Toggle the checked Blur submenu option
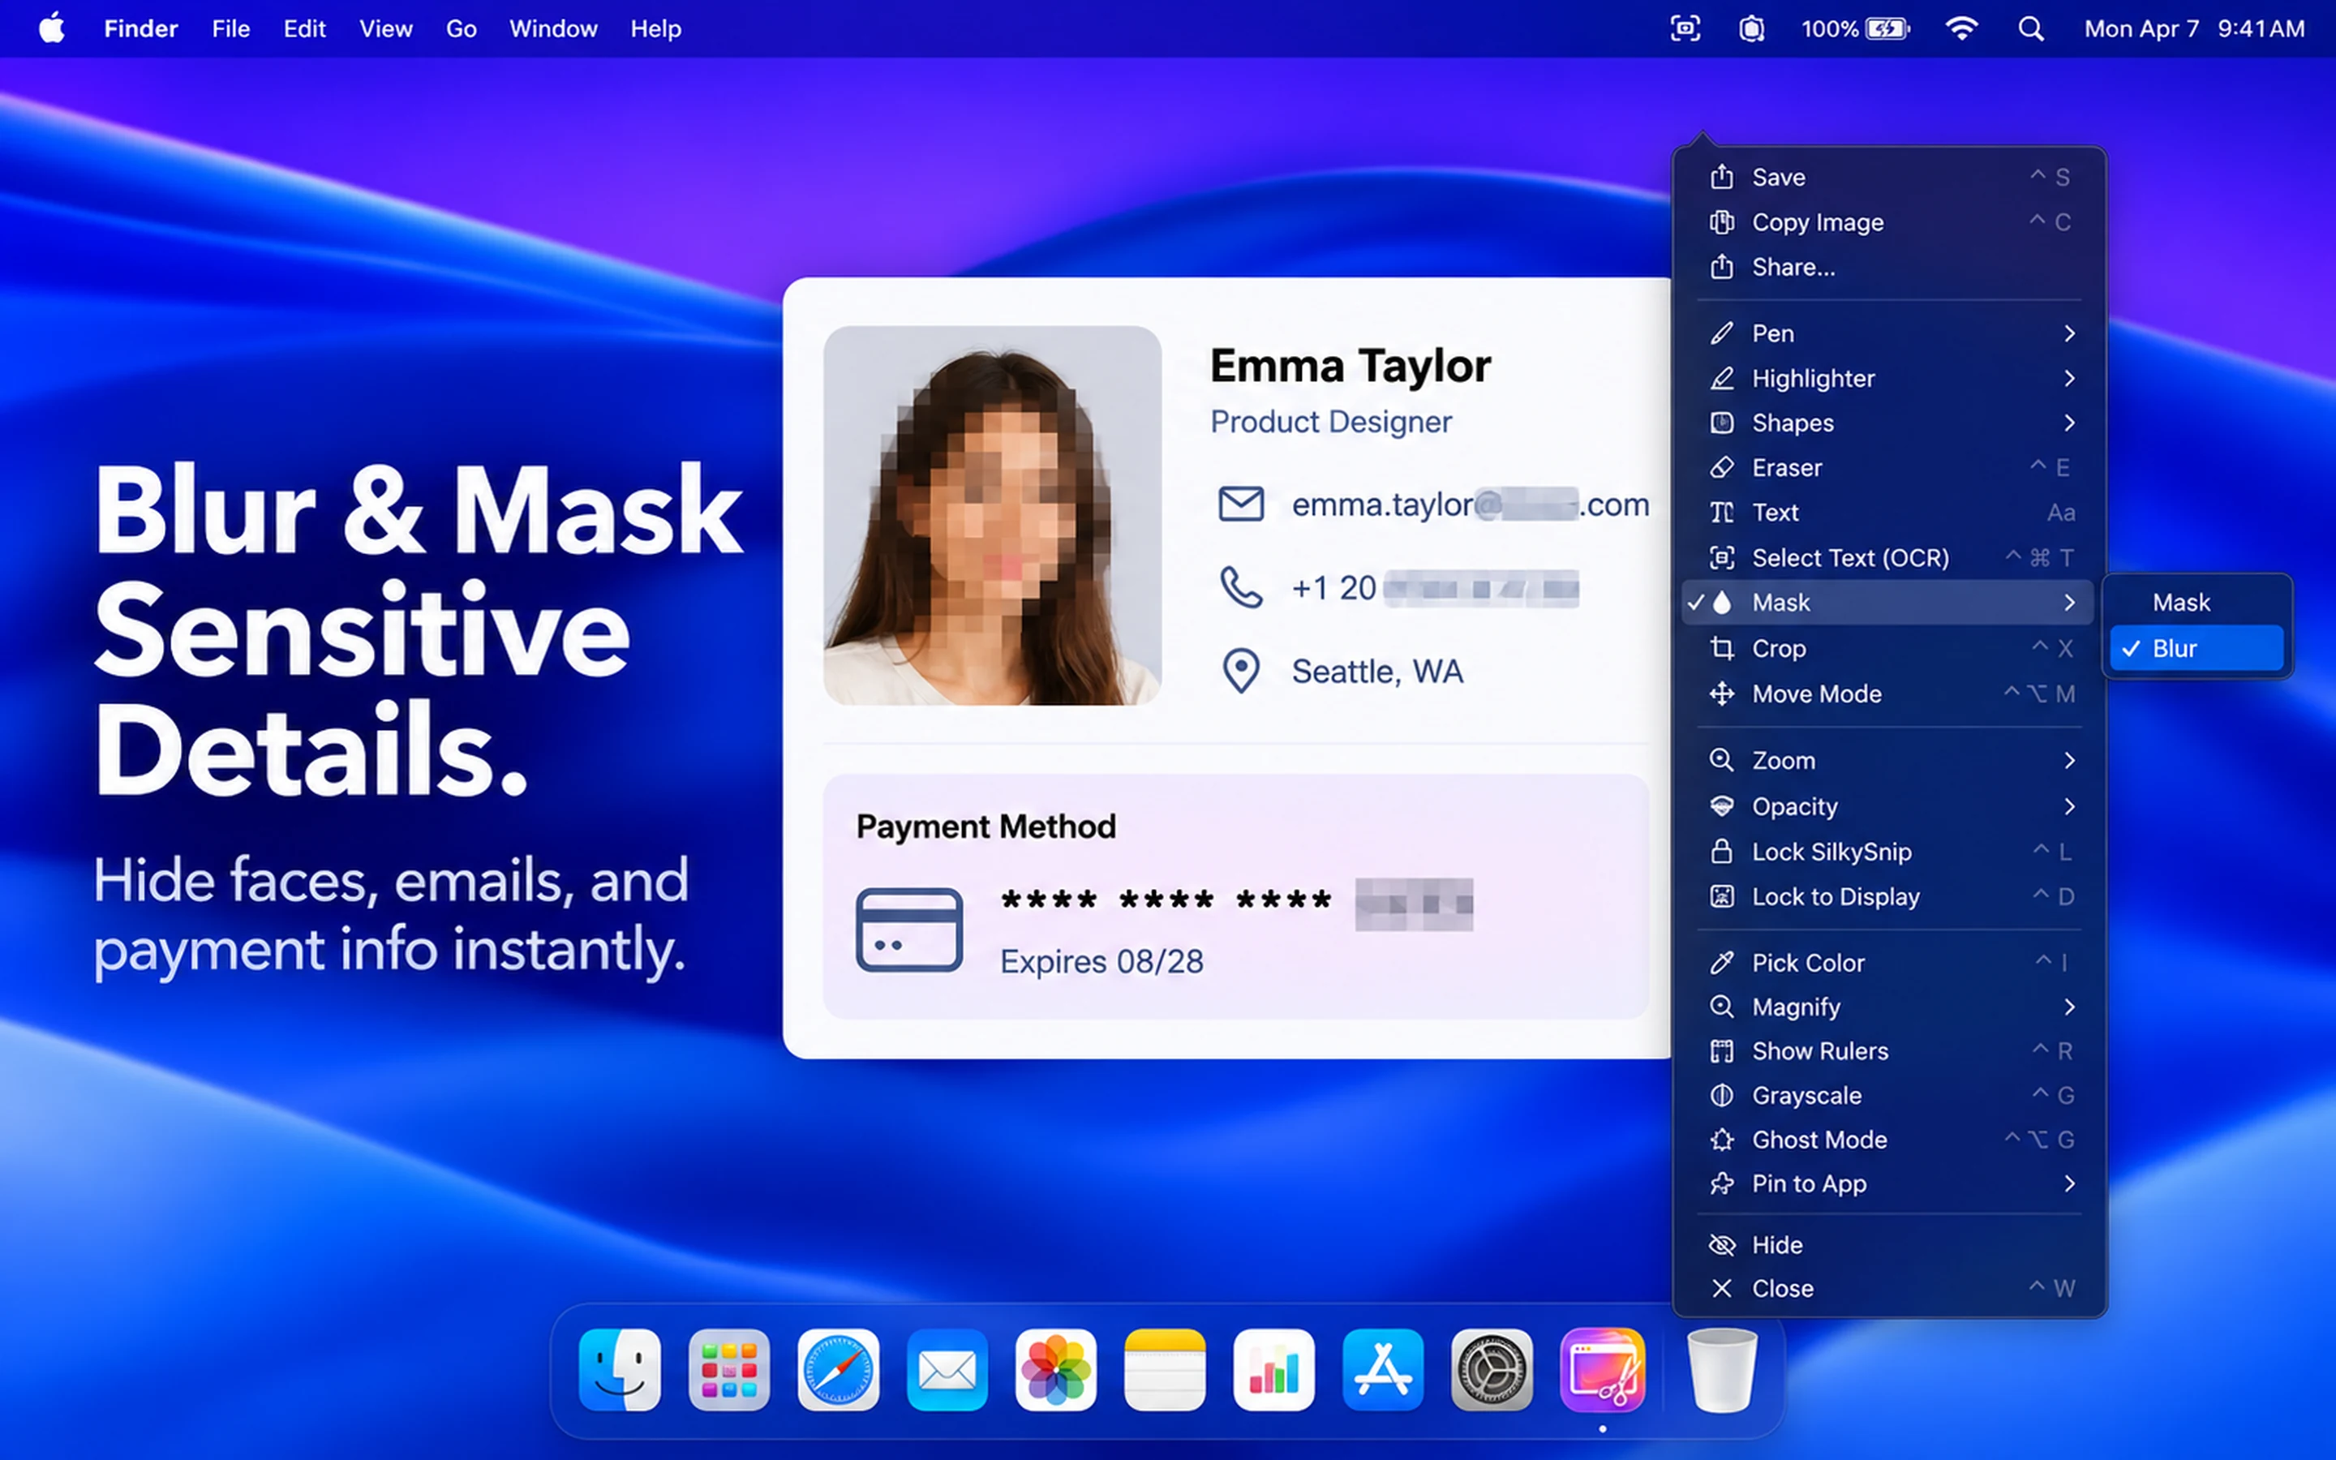 pos(2196,648)
